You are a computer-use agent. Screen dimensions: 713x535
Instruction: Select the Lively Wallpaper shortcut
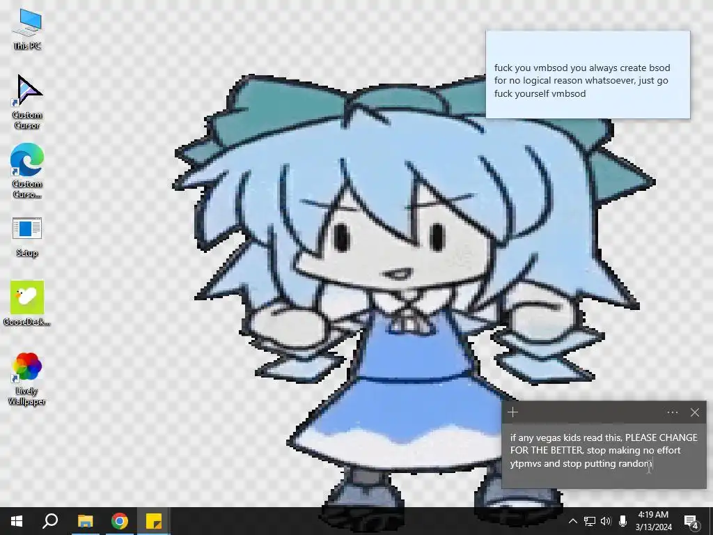click(x=27, y=378)
